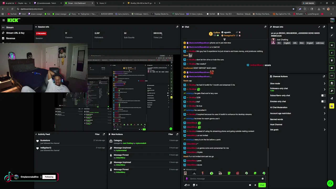Open the Mod Actions Filter dropdown
The width and height of the screenshot is (336, 189).
(171, 134)
